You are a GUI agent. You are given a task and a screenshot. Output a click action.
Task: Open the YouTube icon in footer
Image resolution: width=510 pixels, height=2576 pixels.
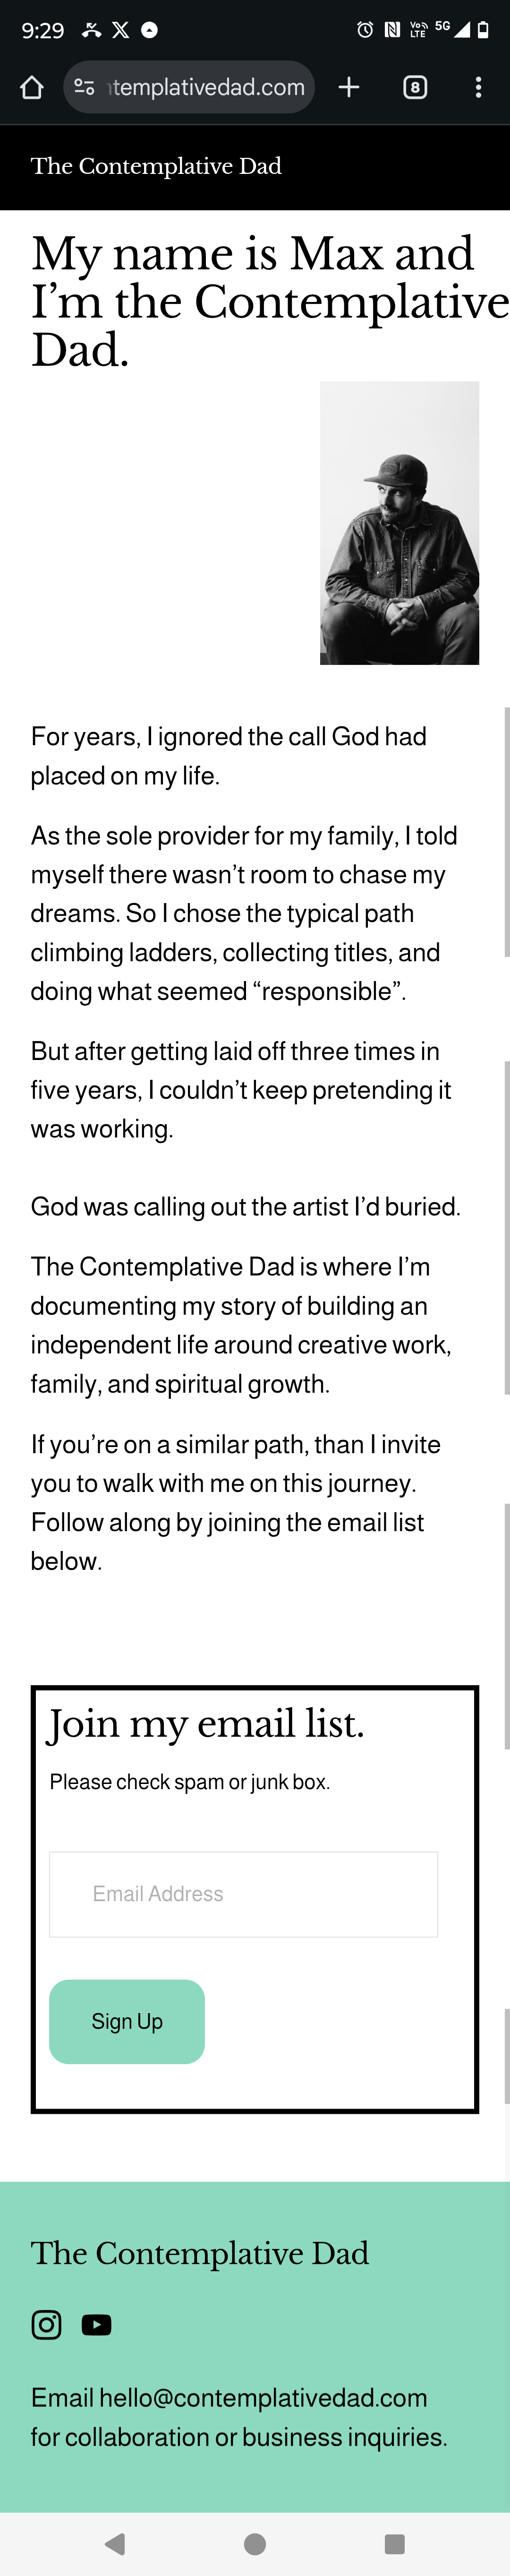point(96,2325)
